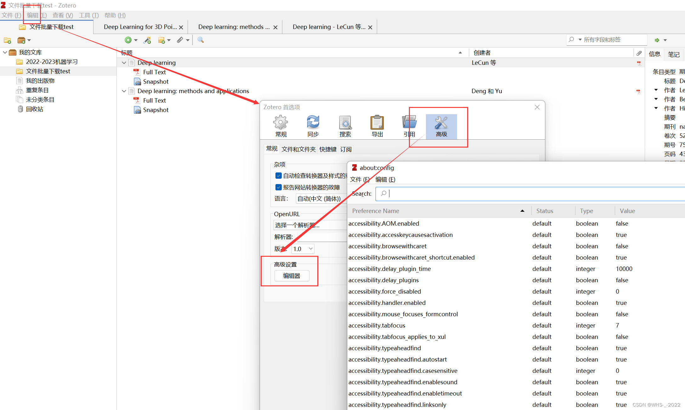The width and height of the screenshot is (685, 410).
Task: Click the Config Editor button
Action: pyautogui.click(x=292, y=276)
